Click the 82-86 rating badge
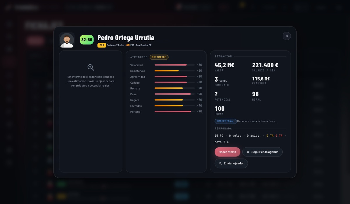350x204 pixels. (87, 40)
